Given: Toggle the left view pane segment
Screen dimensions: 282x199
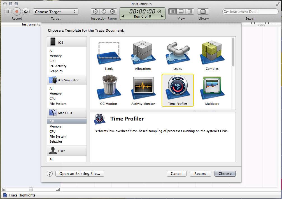Looking at the screenshot, I should tap(173, 11).
